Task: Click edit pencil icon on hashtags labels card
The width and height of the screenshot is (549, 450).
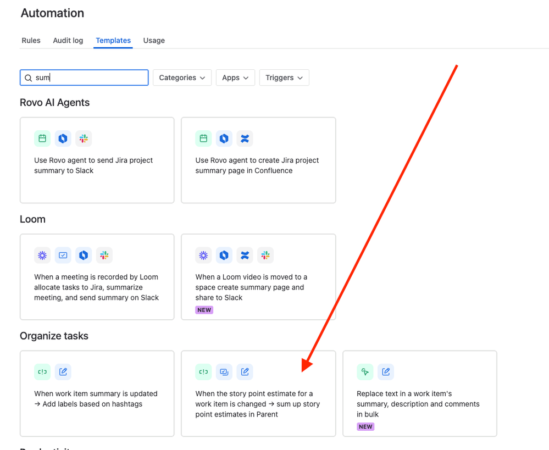Action: (63, 372)
